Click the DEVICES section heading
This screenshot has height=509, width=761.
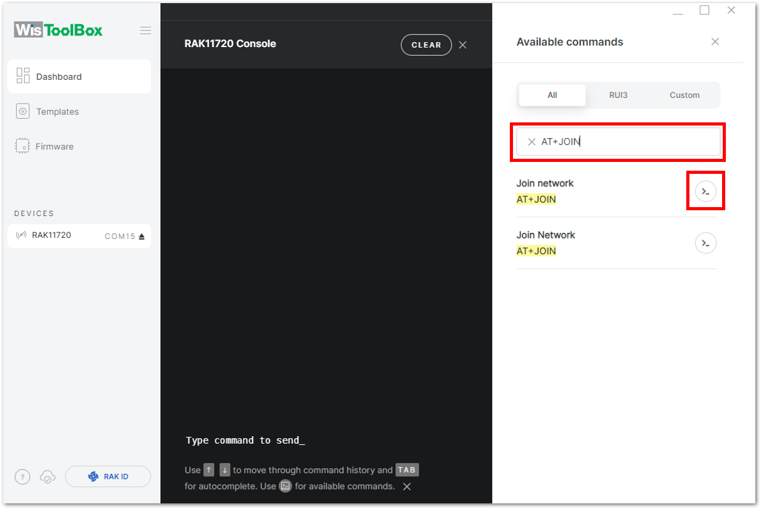(x=35, y=213)
